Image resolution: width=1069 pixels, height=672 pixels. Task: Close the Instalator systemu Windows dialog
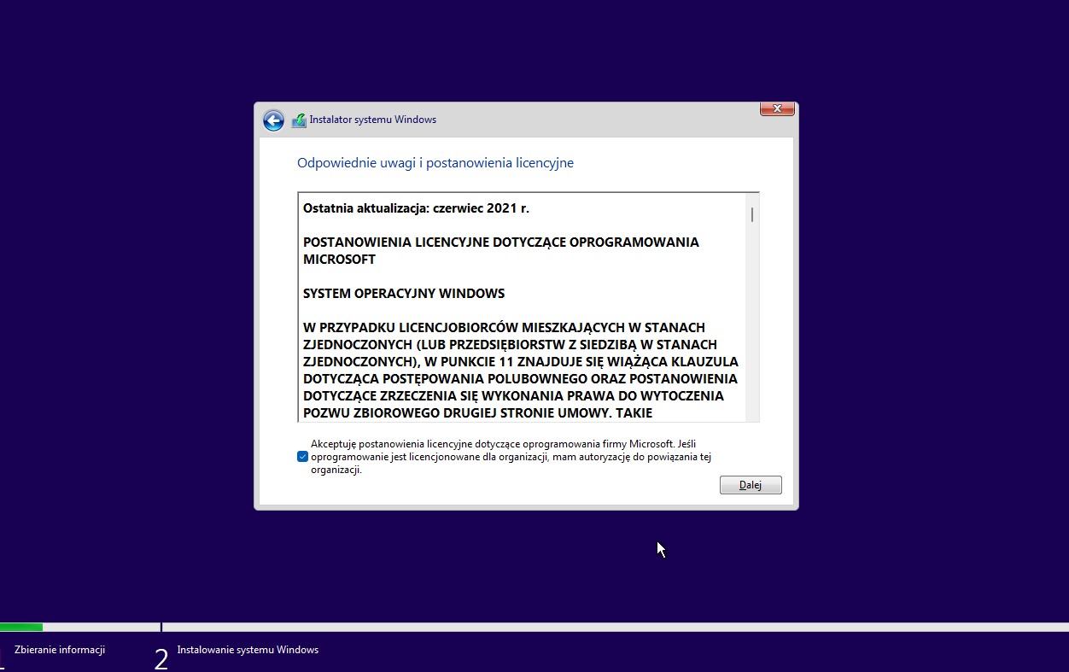tap(777, 108)
